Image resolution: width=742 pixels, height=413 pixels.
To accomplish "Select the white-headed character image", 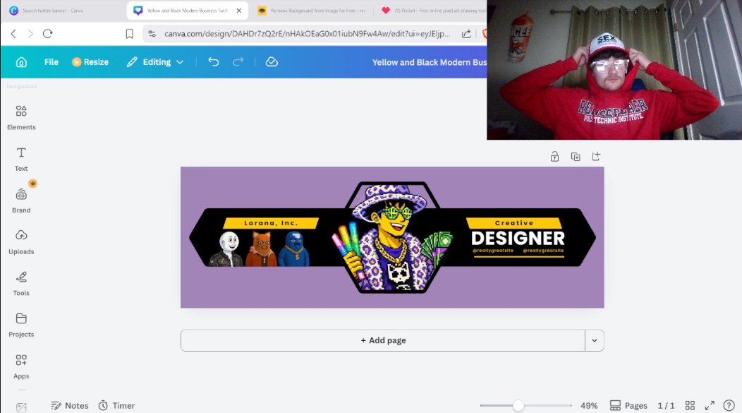I will click(x=228, y=249).
